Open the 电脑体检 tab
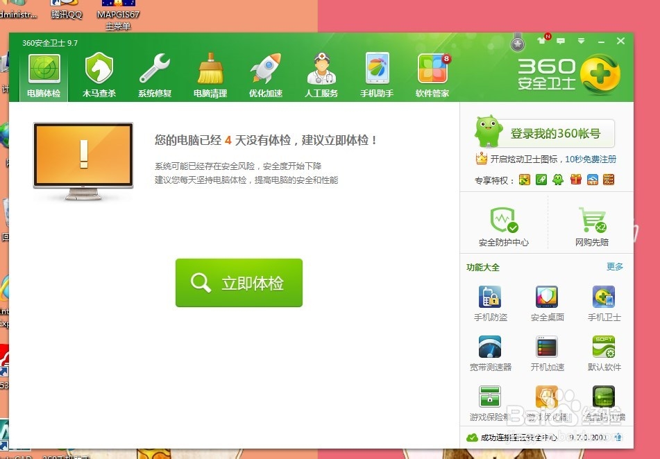The width and height of the screenshot is (660, 459). pos(44,76)
